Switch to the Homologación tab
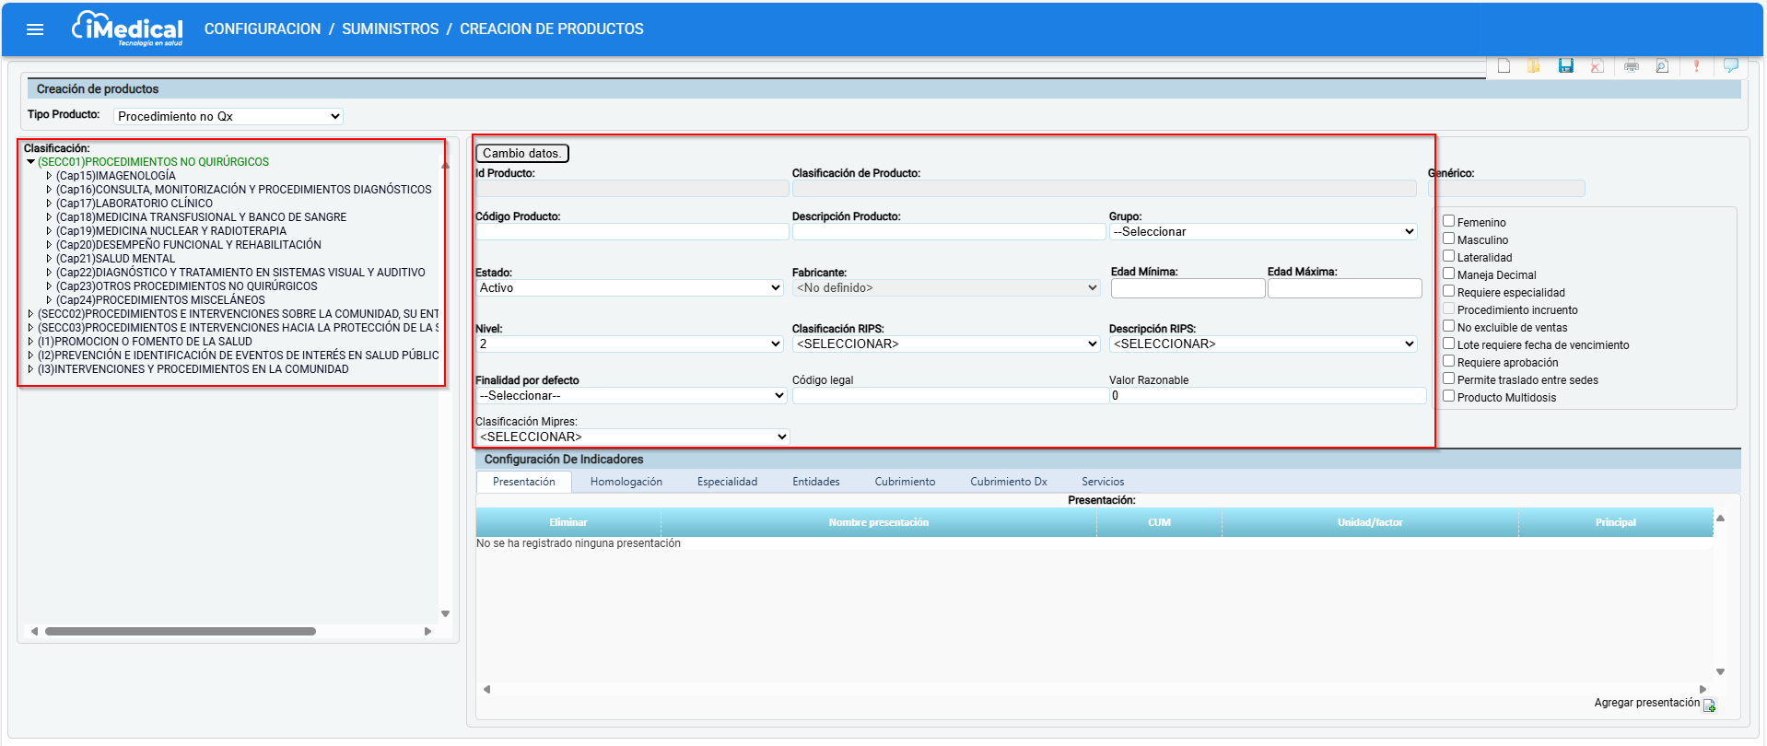Screen dimensions: 1767x746 626,482
